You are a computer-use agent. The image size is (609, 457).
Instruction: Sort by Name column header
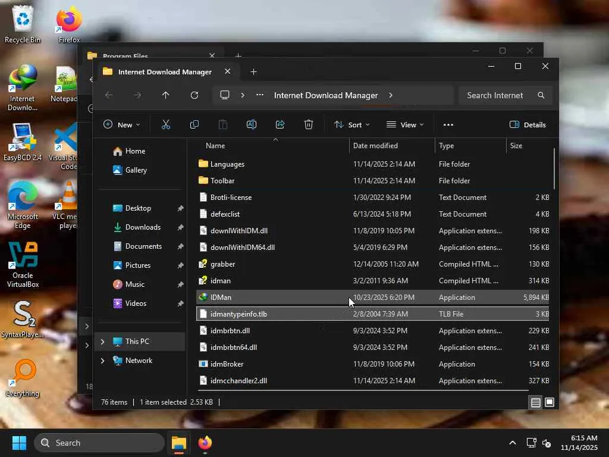(215, 146)
